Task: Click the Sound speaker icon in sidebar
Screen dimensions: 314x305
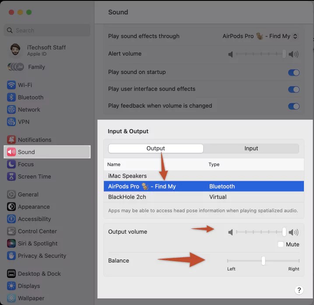Action: click(x=11, y=152)
